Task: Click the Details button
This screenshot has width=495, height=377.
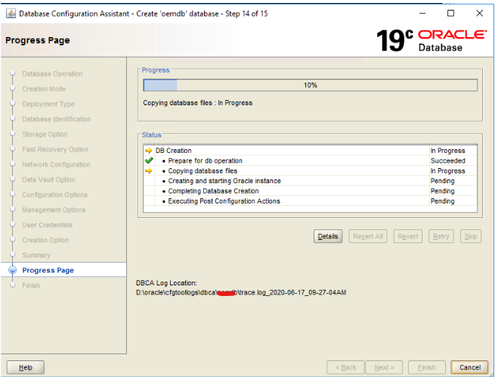Action: click(x=328, y=236)
